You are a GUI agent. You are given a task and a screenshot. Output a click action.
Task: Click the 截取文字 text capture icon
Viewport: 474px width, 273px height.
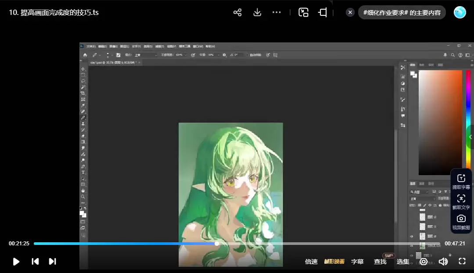tap(461, 201)
